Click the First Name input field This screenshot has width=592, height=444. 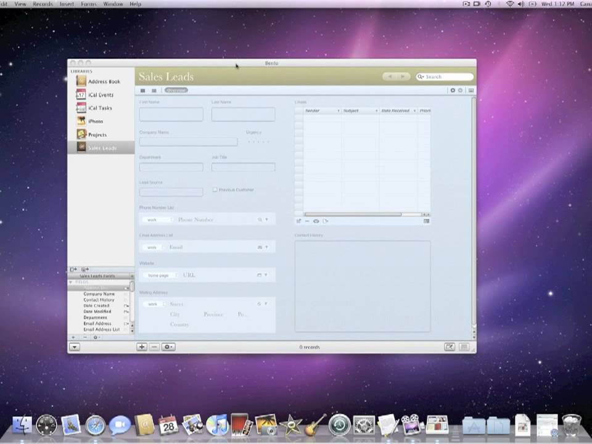pos(171,114)
